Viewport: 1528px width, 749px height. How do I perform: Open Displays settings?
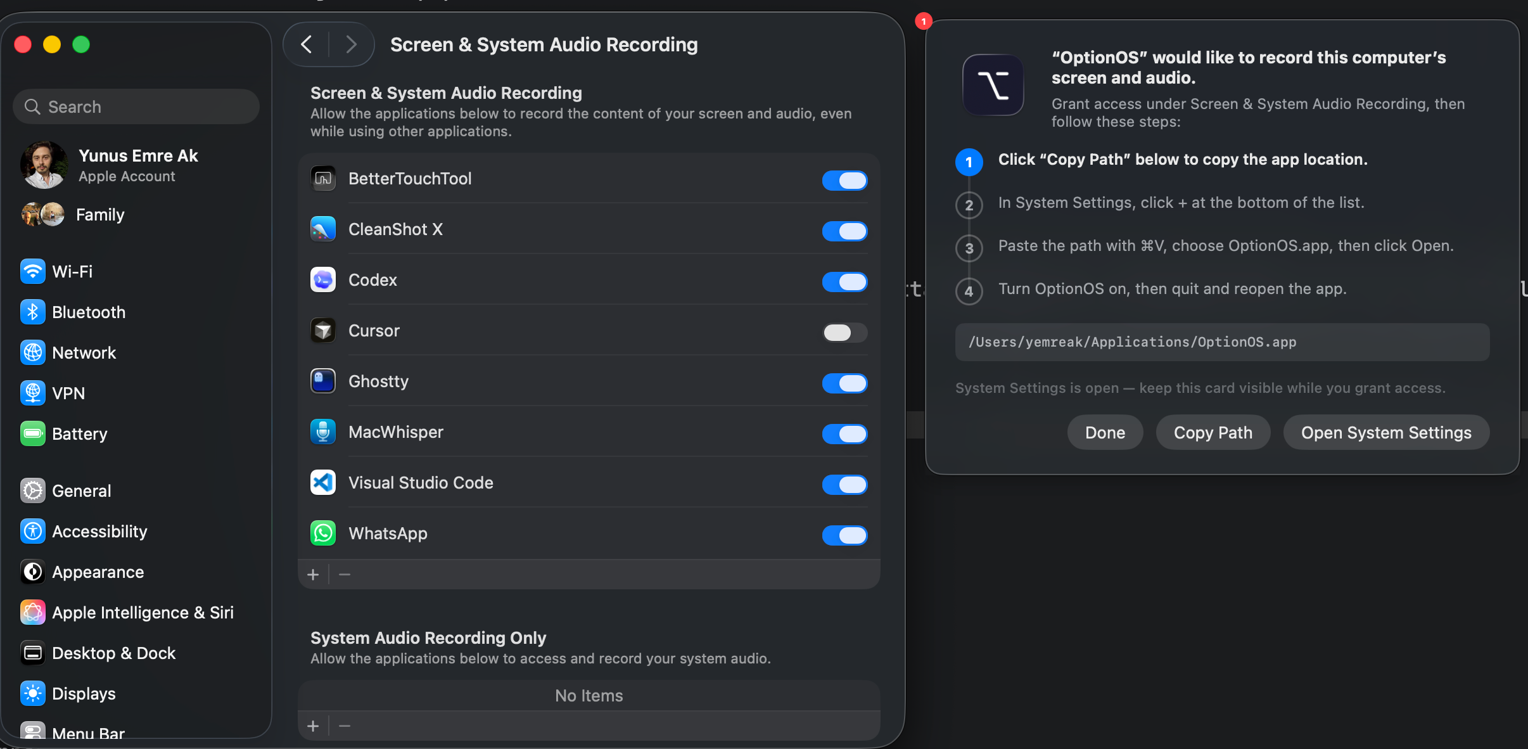tap(136, 694)
